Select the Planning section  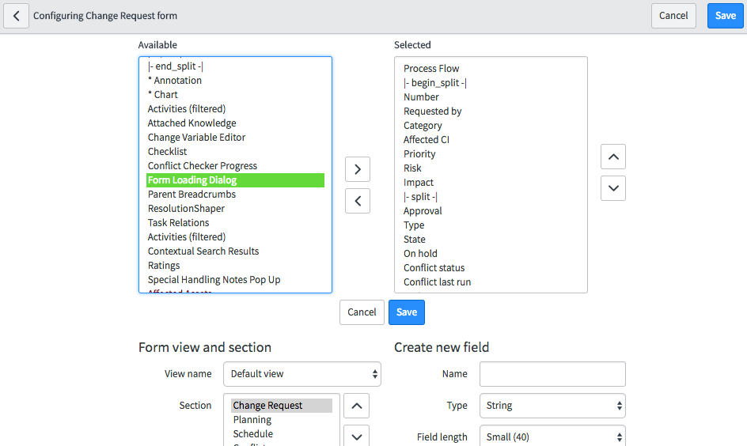252,420
